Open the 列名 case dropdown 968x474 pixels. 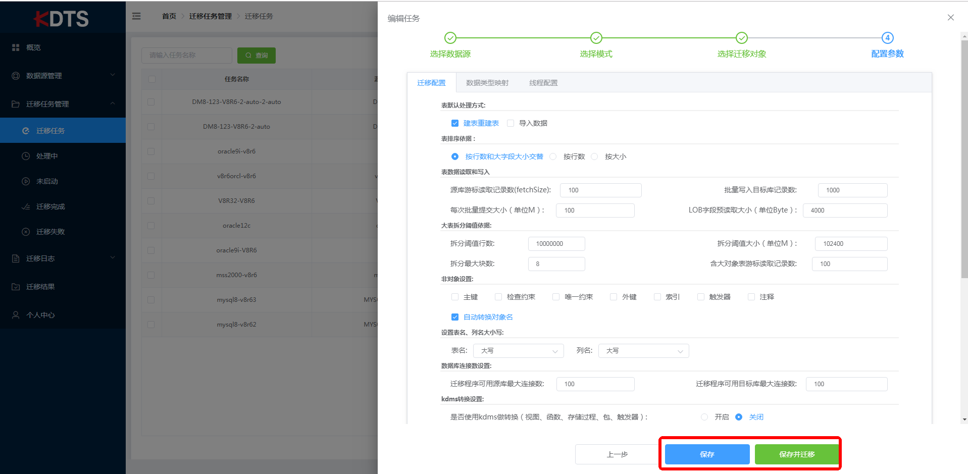click(x=643, y=351)
